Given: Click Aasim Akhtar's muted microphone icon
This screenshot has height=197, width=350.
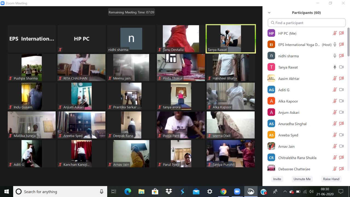Looking at the screenshot, I should (335, 79).
